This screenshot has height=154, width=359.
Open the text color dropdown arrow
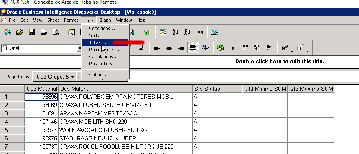tap(292, 51)
